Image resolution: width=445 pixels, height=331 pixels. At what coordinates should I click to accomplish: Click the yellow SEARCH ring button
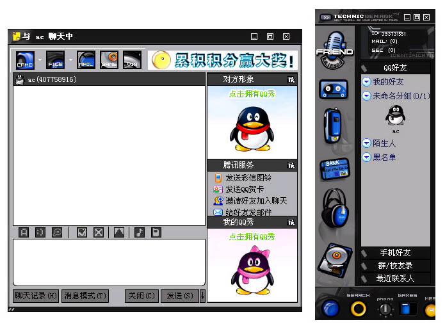point(358,309)
